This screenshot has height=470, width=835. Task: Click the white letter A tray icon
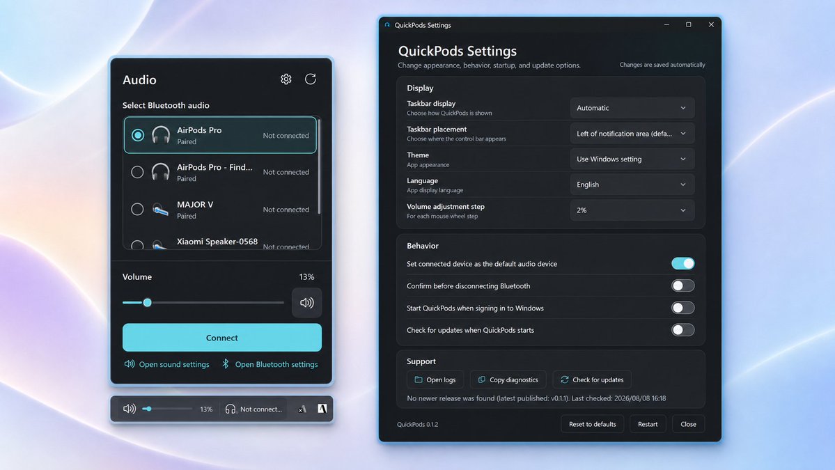pos(322,408)
